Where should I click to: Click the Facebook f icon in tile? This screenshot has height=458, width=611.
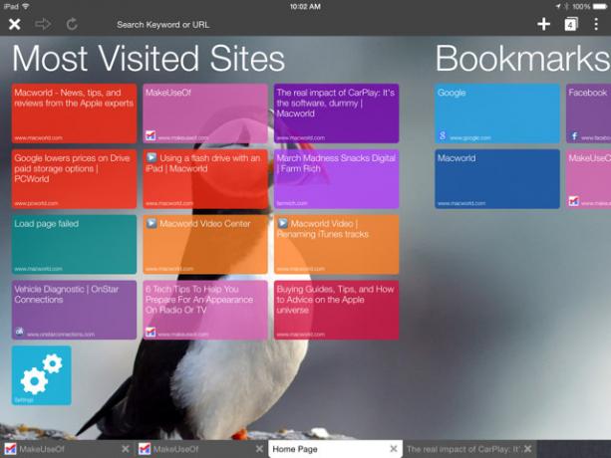point(574,135)
